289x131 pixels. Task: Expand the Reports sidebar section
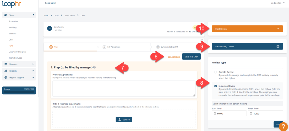(x=33, y=71)
